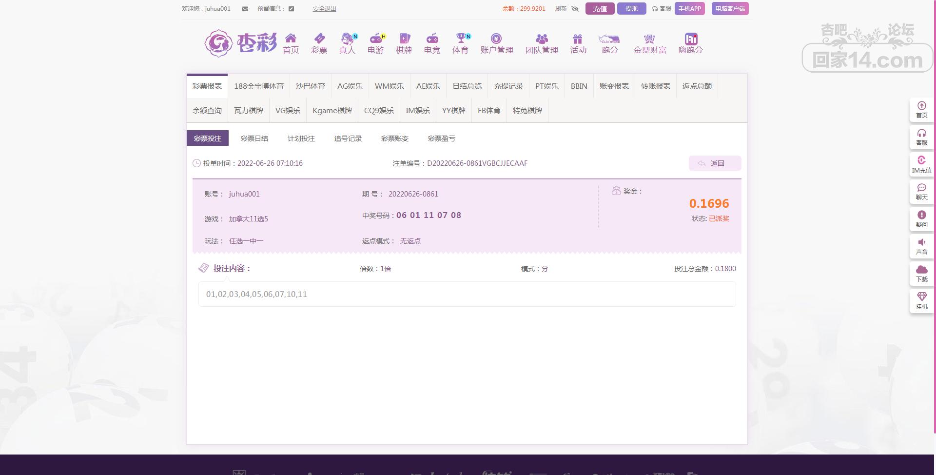Switch to the 彩票日结 sub-tab
Viewport: 936px width, 475px height.
pos(254,139)
